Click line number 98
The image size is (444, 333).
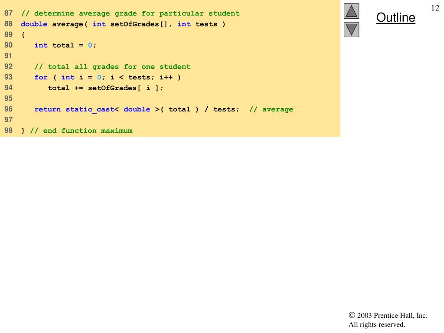click(x=9, y=130)
